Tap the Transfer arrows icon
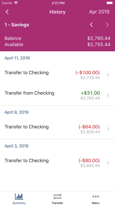 [57, 197]
